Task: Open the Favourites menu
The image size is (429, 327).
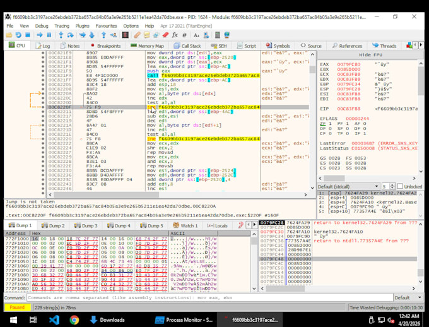Action: [x=106, y=26]
